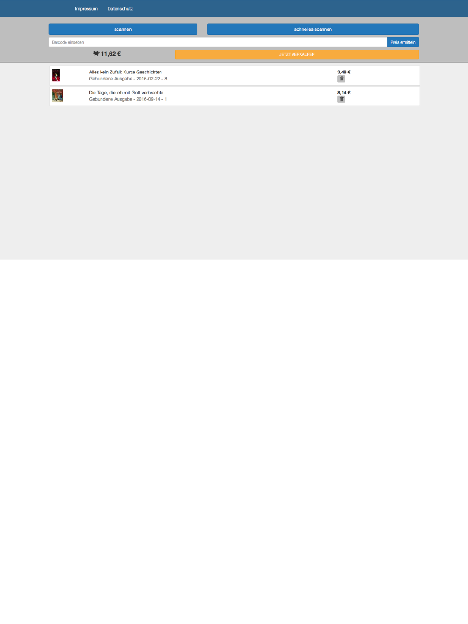This screenshot has width=468, height=624.
Task: Click Gebundene Ausgabe 2016-09-14 details line
Action: [128, 99]
